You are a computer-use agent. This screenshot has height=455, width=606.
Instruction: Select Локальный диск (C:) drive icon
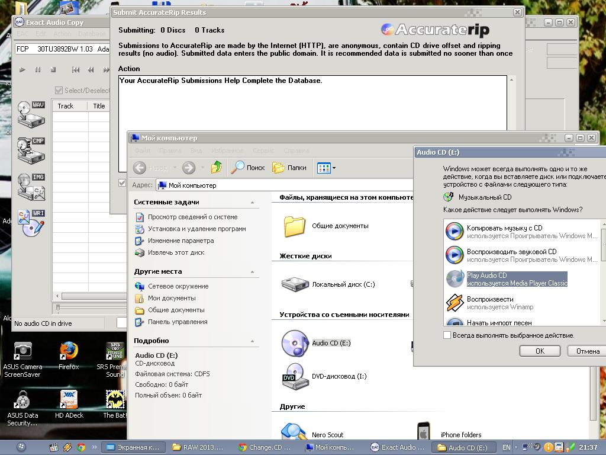click(295, 284)
